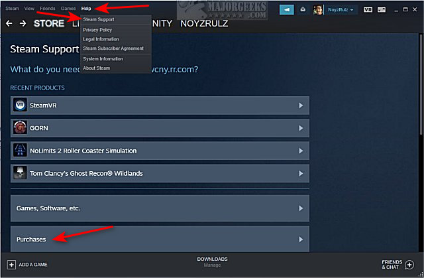Go to the STORE tab
424x278 pixels.
[49, 23]
